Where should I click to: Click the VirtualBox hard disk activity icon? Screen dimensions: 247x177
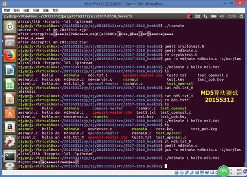176,173
